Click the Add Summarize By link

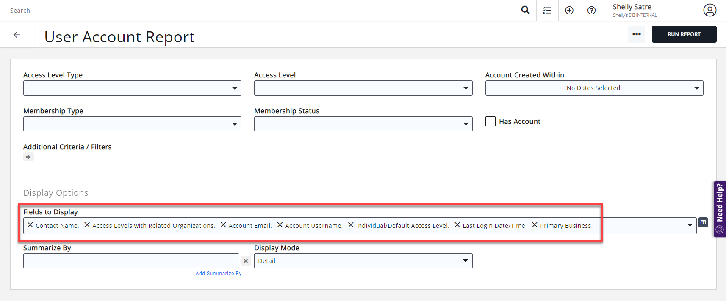pos(218,274)
